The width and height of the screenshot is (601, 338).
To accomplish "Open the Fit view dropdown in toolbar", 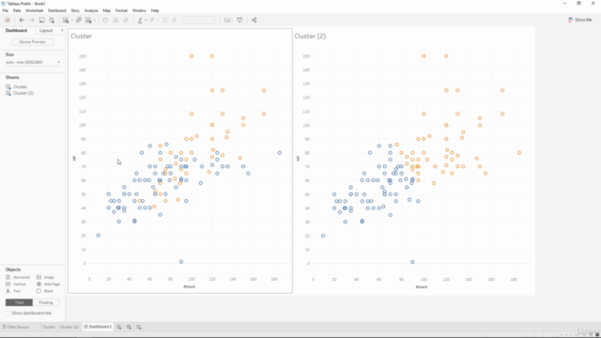I will 199,20.
